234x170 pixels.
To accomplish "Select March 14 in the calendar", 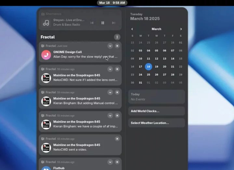I will point(173,59).
